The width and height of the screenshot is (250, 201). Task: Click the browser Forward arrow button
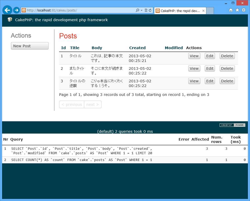tap(16, 10)
